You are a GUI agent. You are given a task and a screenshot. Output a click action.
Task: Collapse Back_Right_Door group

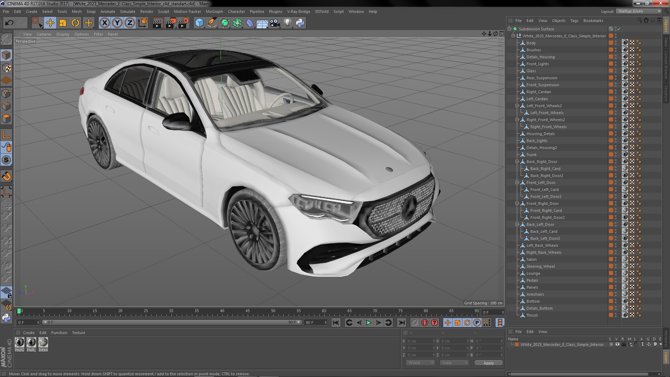517,162
